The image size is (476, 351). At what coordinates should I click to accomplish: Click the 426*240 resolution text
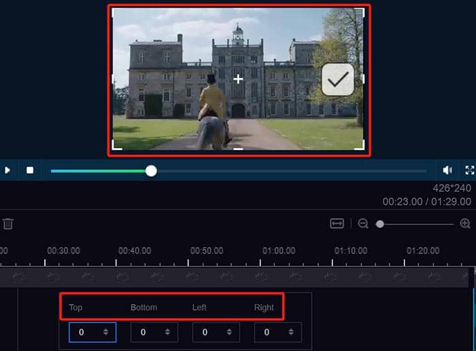(x=452, y=188)
